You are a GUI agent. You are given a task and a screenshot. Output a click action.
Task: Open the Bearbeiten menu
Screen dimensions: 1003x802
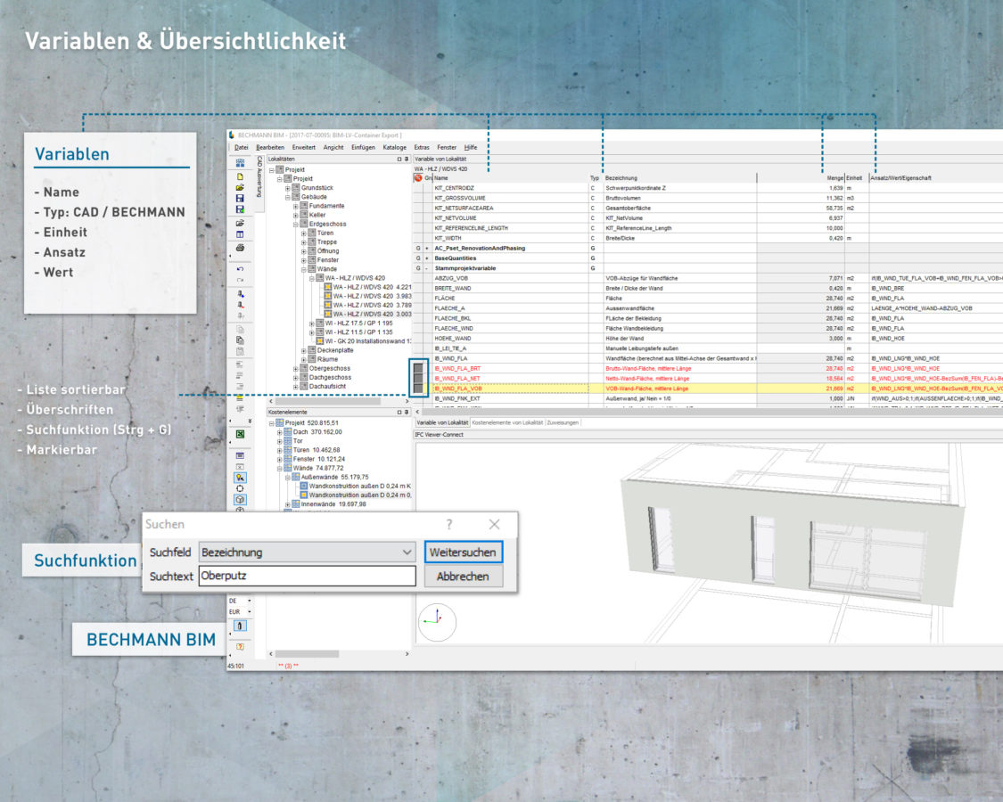(x=270, y=147)
